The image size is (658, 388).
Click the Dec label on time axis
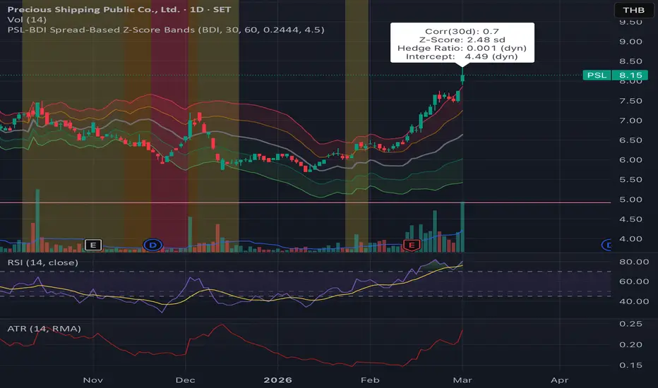(185, 380)
